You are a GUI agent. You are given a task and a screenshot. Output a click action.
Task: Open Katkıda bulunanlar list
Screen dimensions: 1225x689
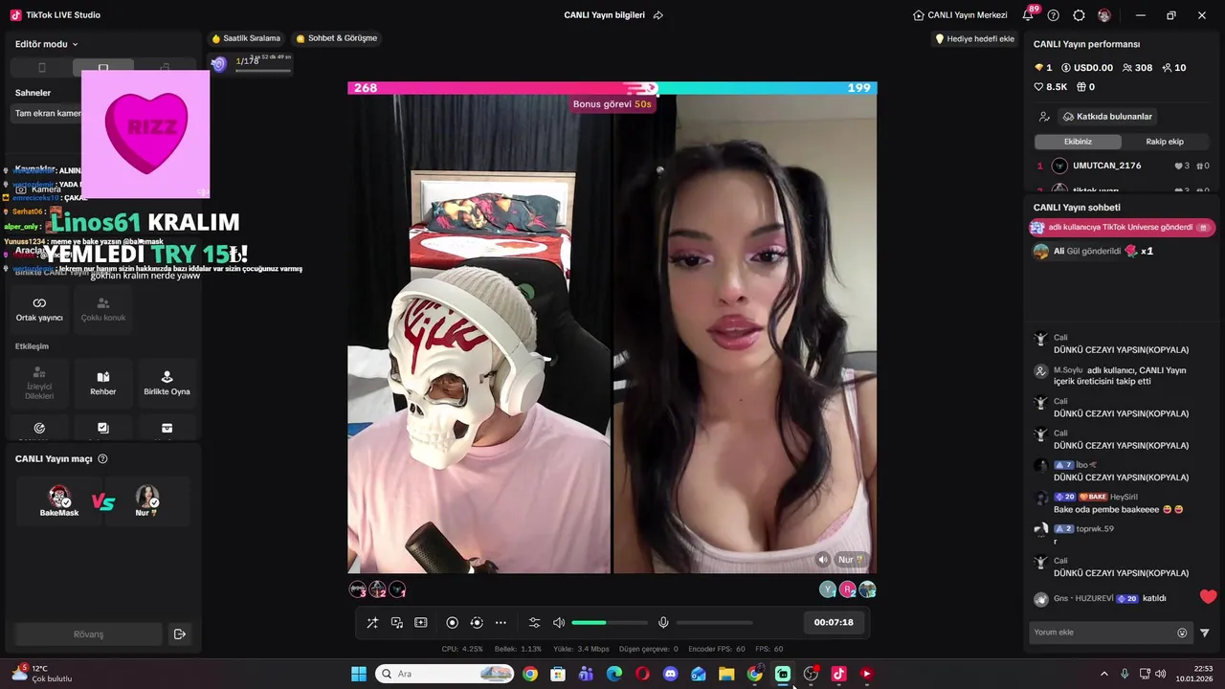tap(1107, 117)
